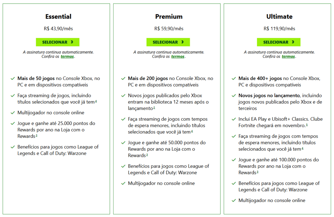Click the 'Ultimate' plan heading
This screenshot has height=217, width=334.
[279, 17]
